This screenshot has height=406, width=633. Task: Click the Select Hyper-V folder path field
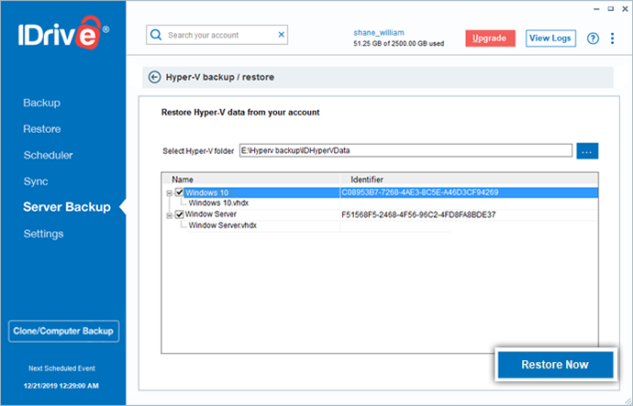pos(405,150)
